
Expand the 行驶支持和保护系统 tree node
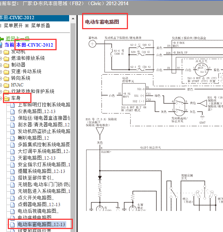[1, 92]
